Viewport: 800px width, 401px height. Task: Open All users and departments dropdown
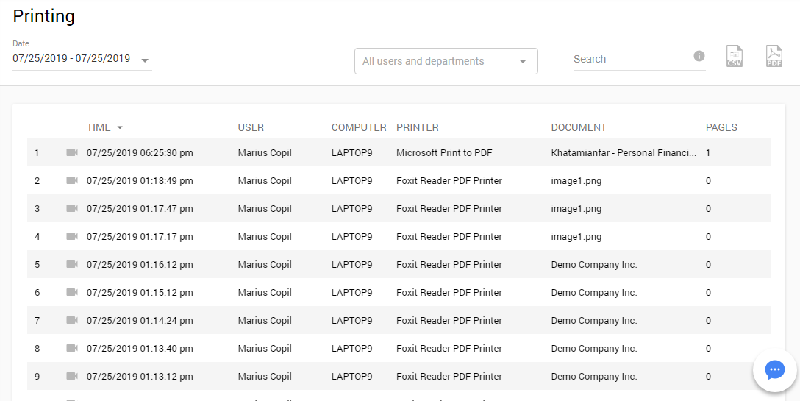(x=446, y=61)
